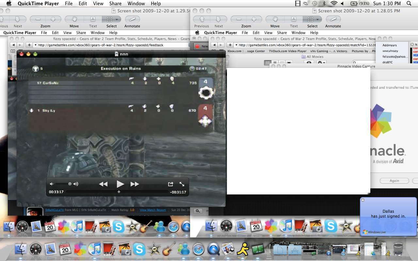This screenshot has width=418, height=261.
Task: Click Annotate in the 1.28.05 Preview window
Action: pyautogui.click(x=333, y=20)
